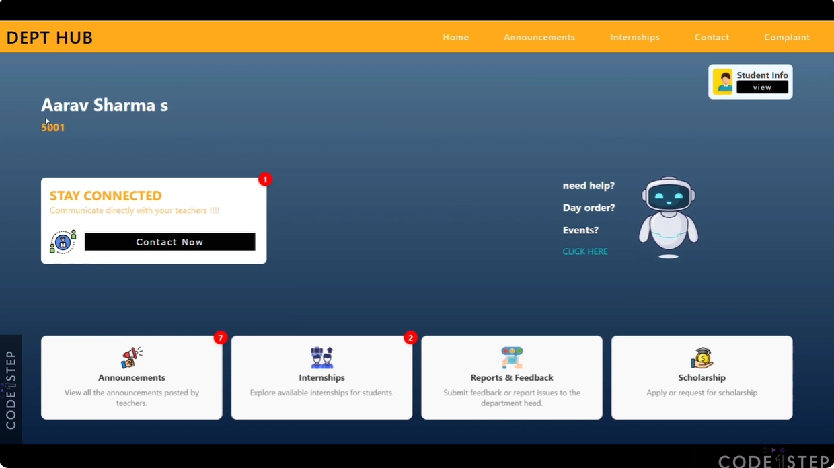The width and height of the screenshot is (834, 468).
Task: Open the CLICK HERE chatbot link
Action: (x=584, y=251)
